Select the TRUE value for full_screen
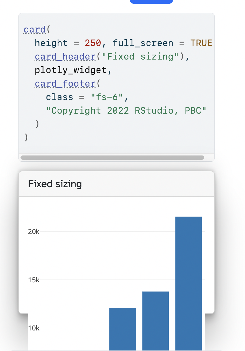The height and width of the screenshot is (351, 245). (x=201, y=43)
